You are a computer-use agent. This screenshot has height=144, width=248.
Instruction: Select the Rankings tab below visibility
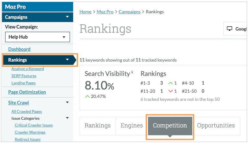pos(97,126)
